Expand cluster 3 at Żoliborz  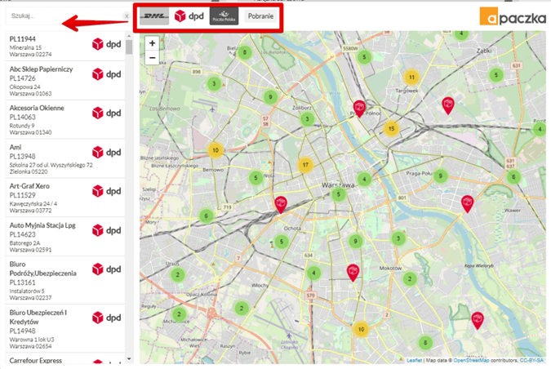[x=307, y=119]
